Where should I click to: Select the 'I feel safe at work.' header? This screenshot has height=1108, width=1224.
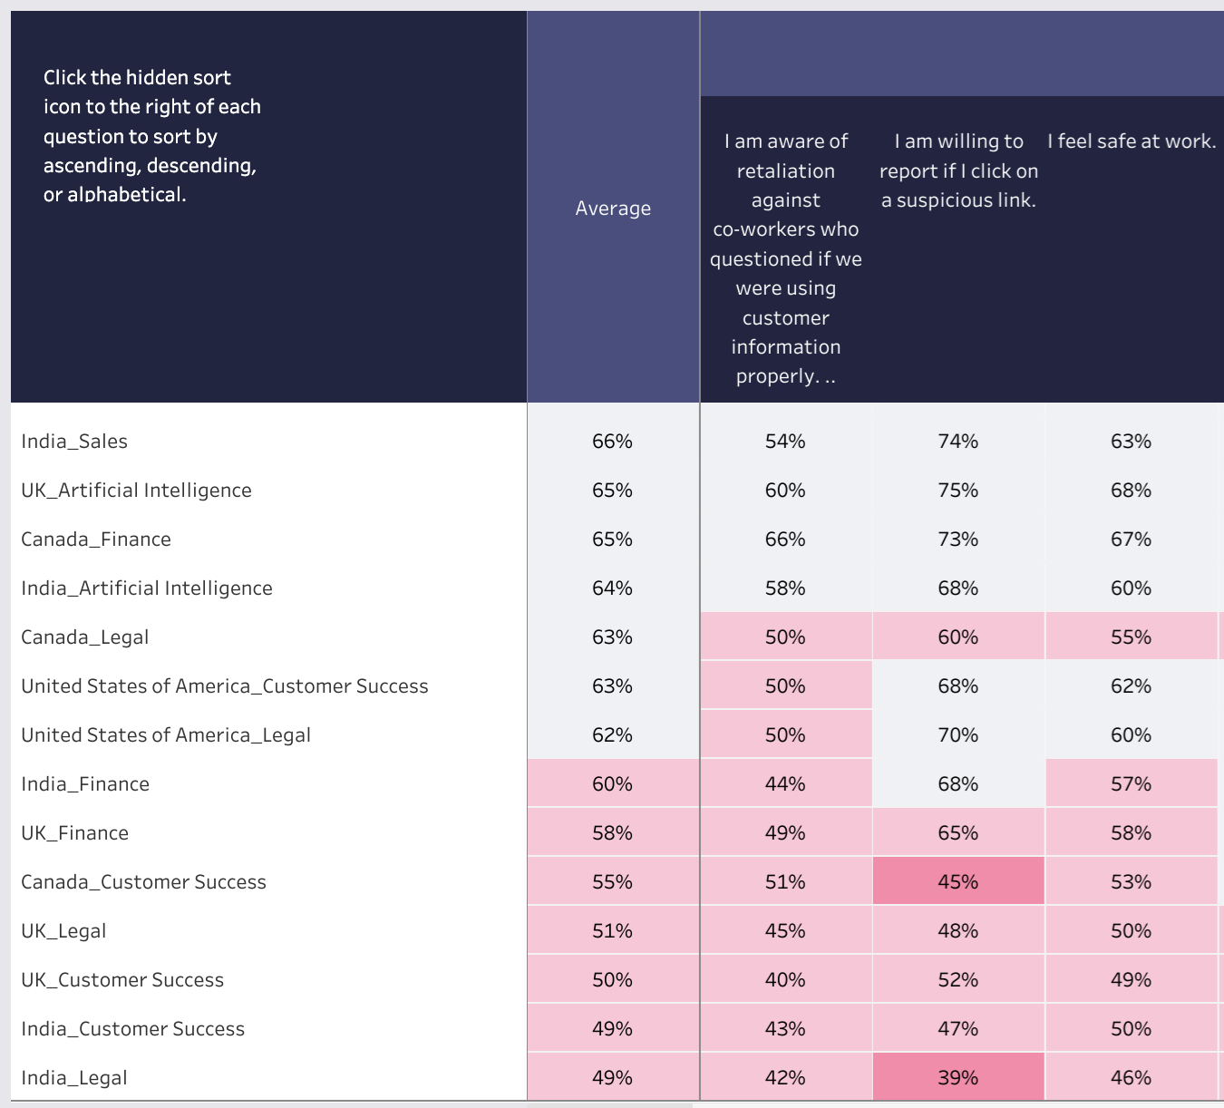(x=1132, y=141)
